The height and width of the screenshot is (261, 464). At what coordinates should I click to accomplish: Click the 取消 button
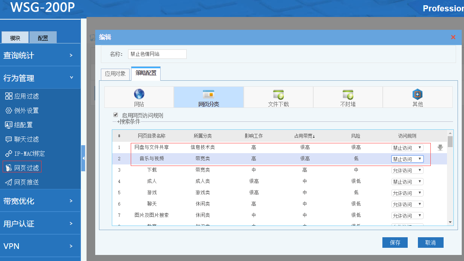tap(430, 243)
